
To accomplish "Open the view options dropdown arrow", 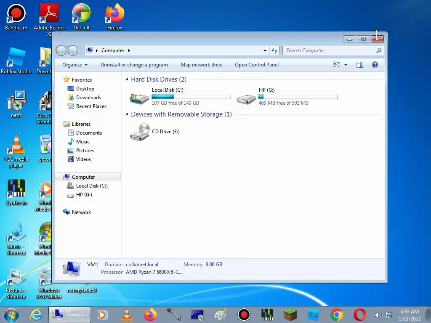I will point(346,65).
